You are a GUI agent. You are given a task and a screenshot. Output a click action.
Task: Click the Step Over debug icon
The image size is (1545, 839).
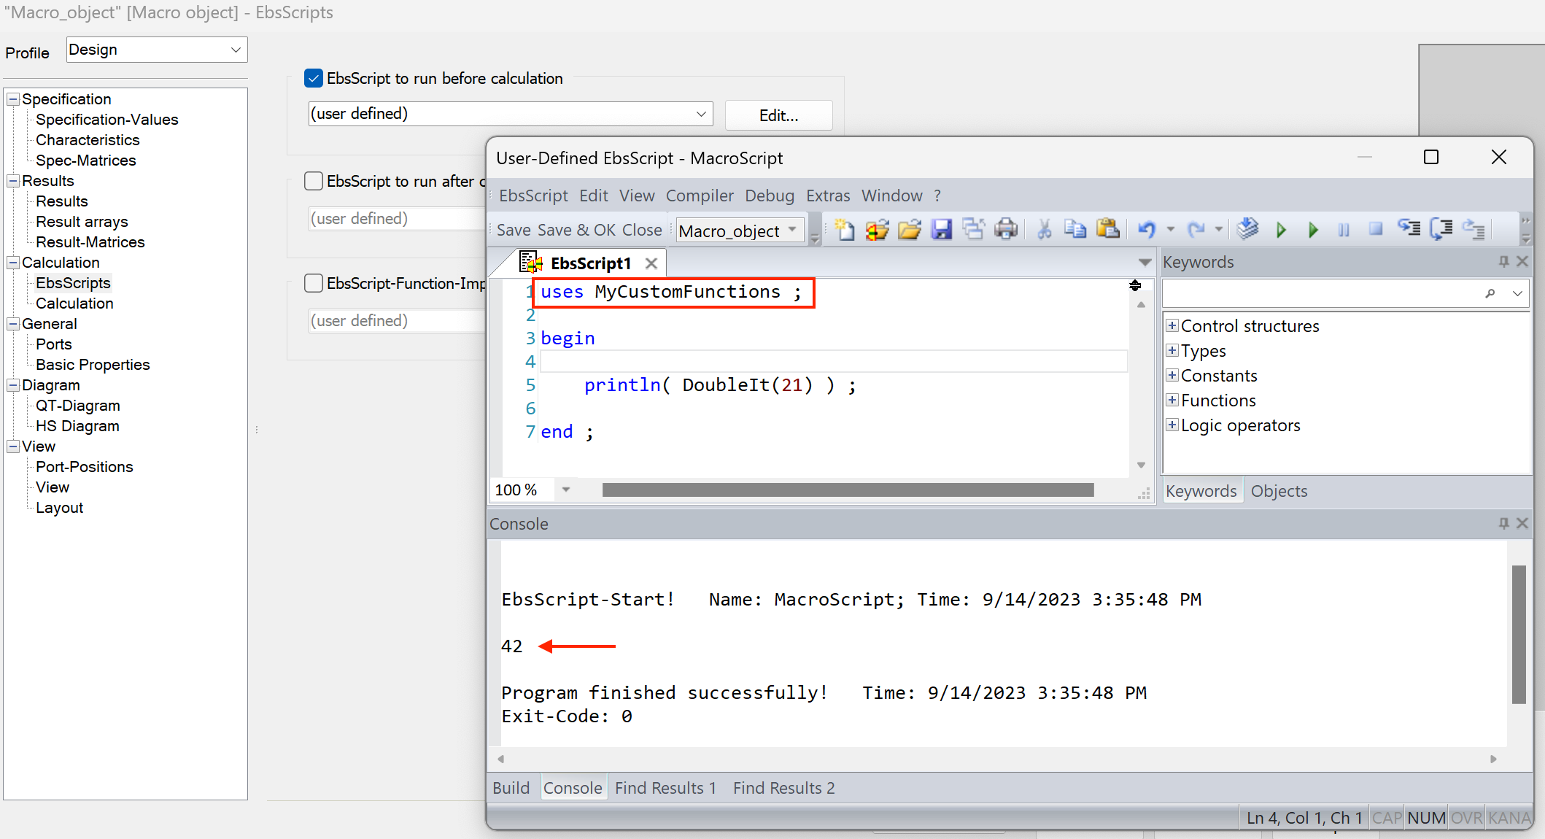pos(1441,230)
